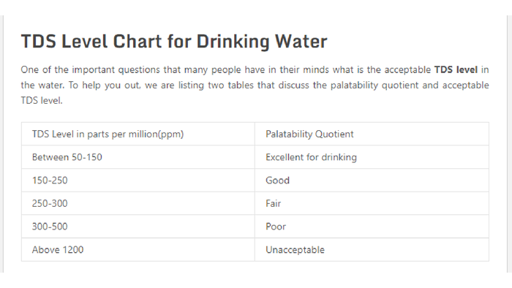Click 'TDS level.' ending the intro paragraph
This screenshot has height=288, width=512.
42,100
